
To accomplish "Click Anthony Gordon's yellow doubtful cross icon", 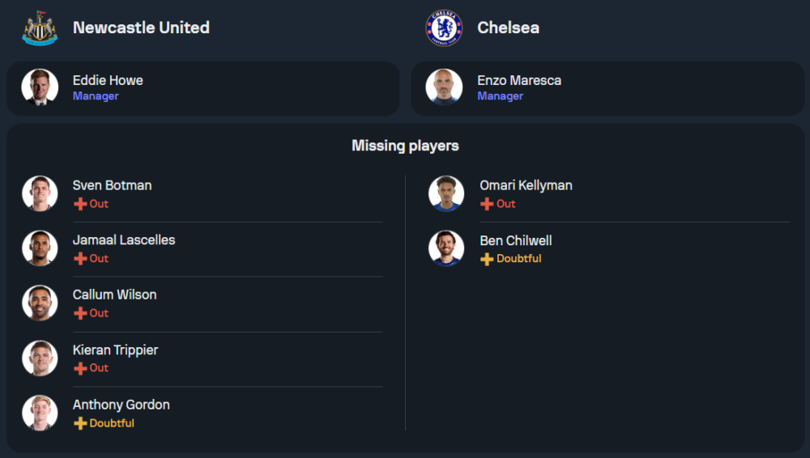I will [80, 423].
